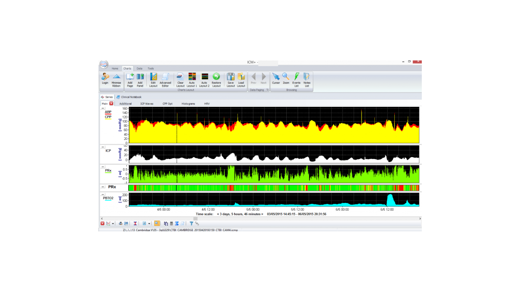Image resolution: width=520 pixels, height=292 pixels.
Task: Switch to the ICP Waves chart page
Action: [147, 103]
